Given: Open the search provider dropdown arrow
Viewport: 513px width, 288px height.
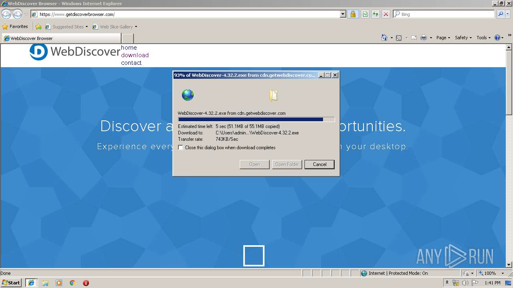Looking at the screenshot, I should pyautogui.click(x=508, y=14).
